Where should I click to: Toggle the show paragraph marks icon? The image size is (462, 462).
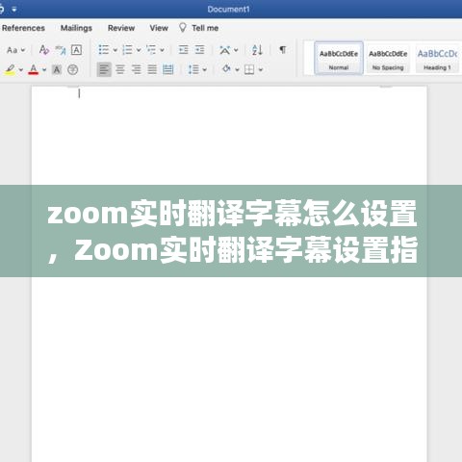click(x=283, y=50)
